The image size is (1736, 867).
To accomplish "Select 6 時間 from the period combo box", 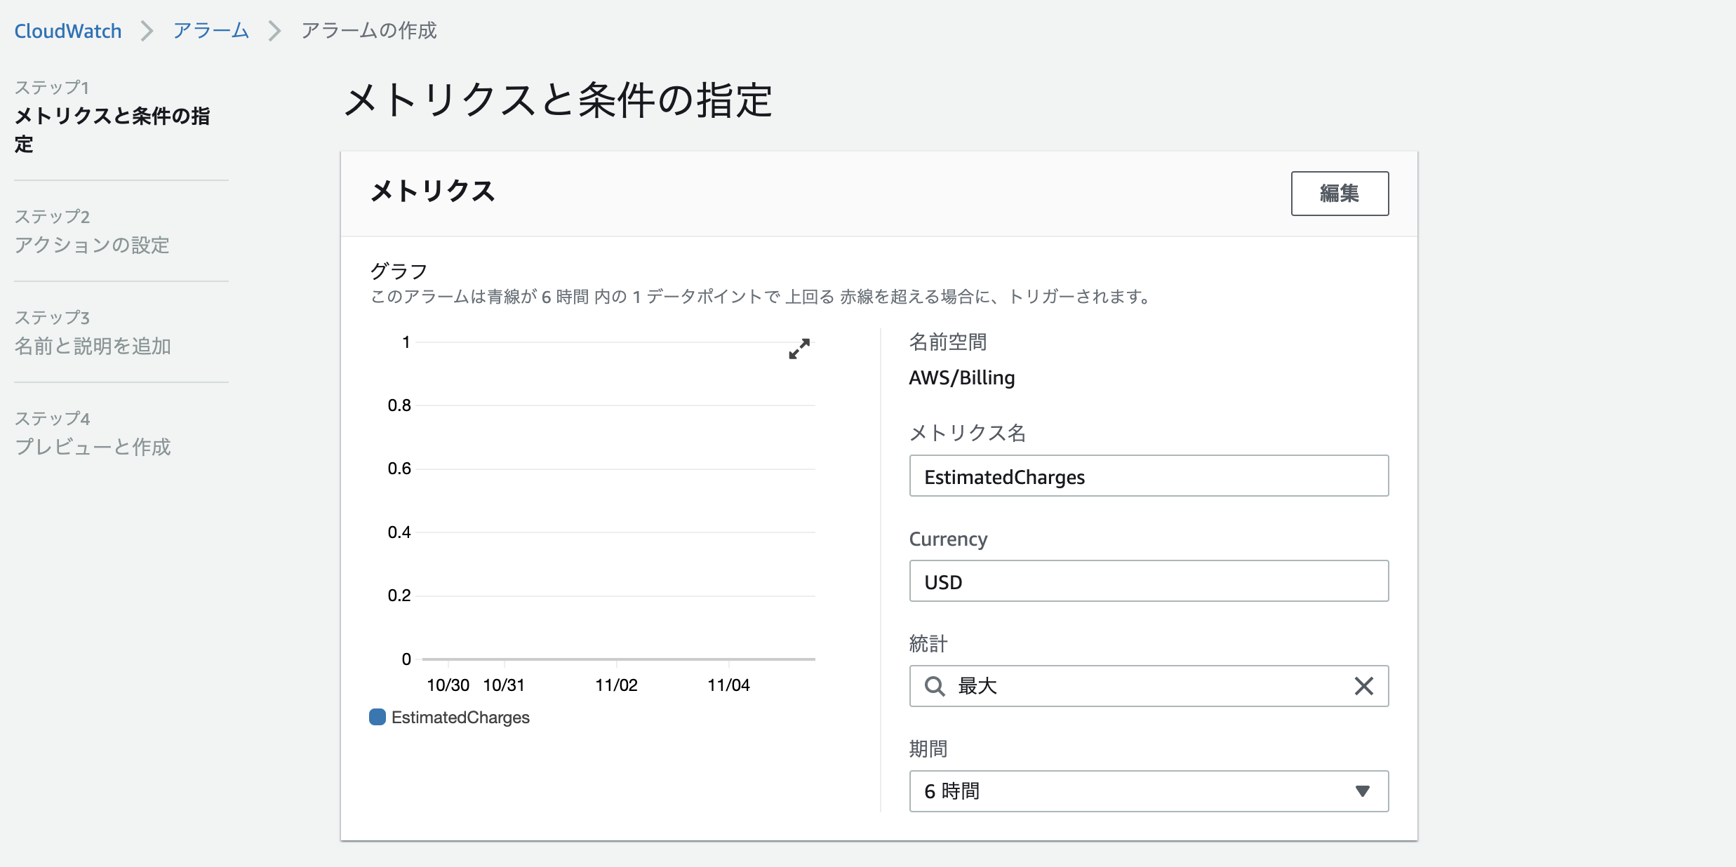I will click(x=1149, y=791).
